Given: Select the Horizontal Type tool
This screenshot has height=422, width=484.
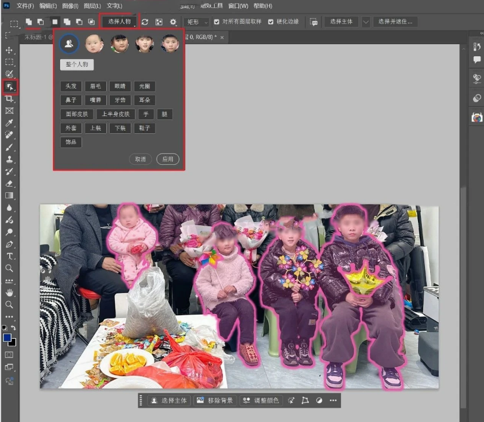Looking at the screenshot, I should pyautogui.click(x=9, y=256).
